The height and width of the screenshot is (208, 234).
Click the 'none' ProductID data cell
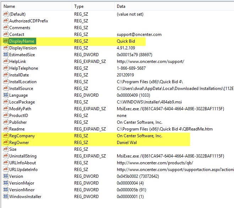(122, 116)
